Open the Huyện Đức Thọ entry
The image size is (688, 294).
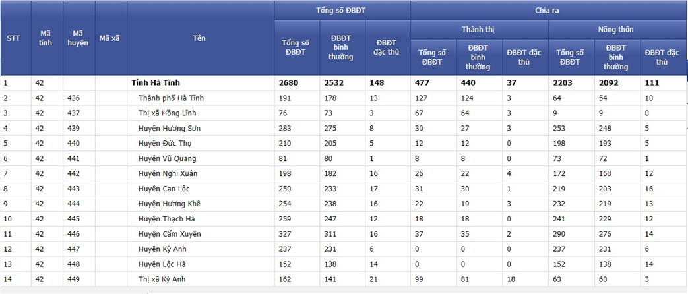pyautogui.click(x=165, y=144)
